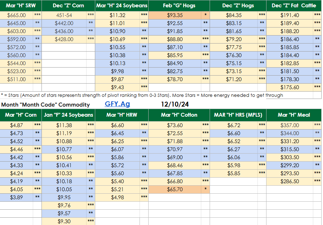The height and width of the screenshot is (225, 323).
Task: Open the GFY.Ag hyperlink
Action: tap(117, 104)
